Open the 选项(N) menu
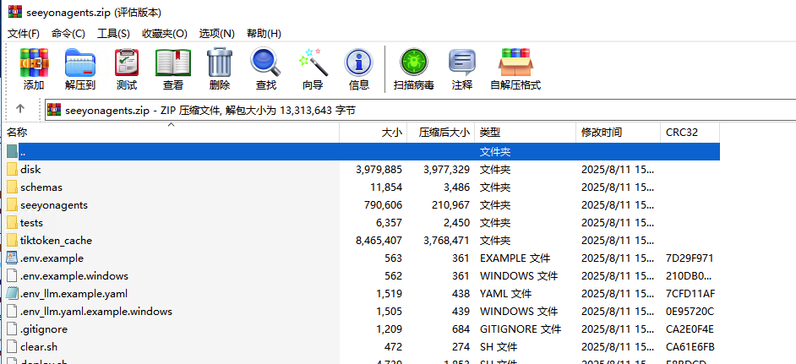Screen dimensions: 796x364 click(217, 34)
